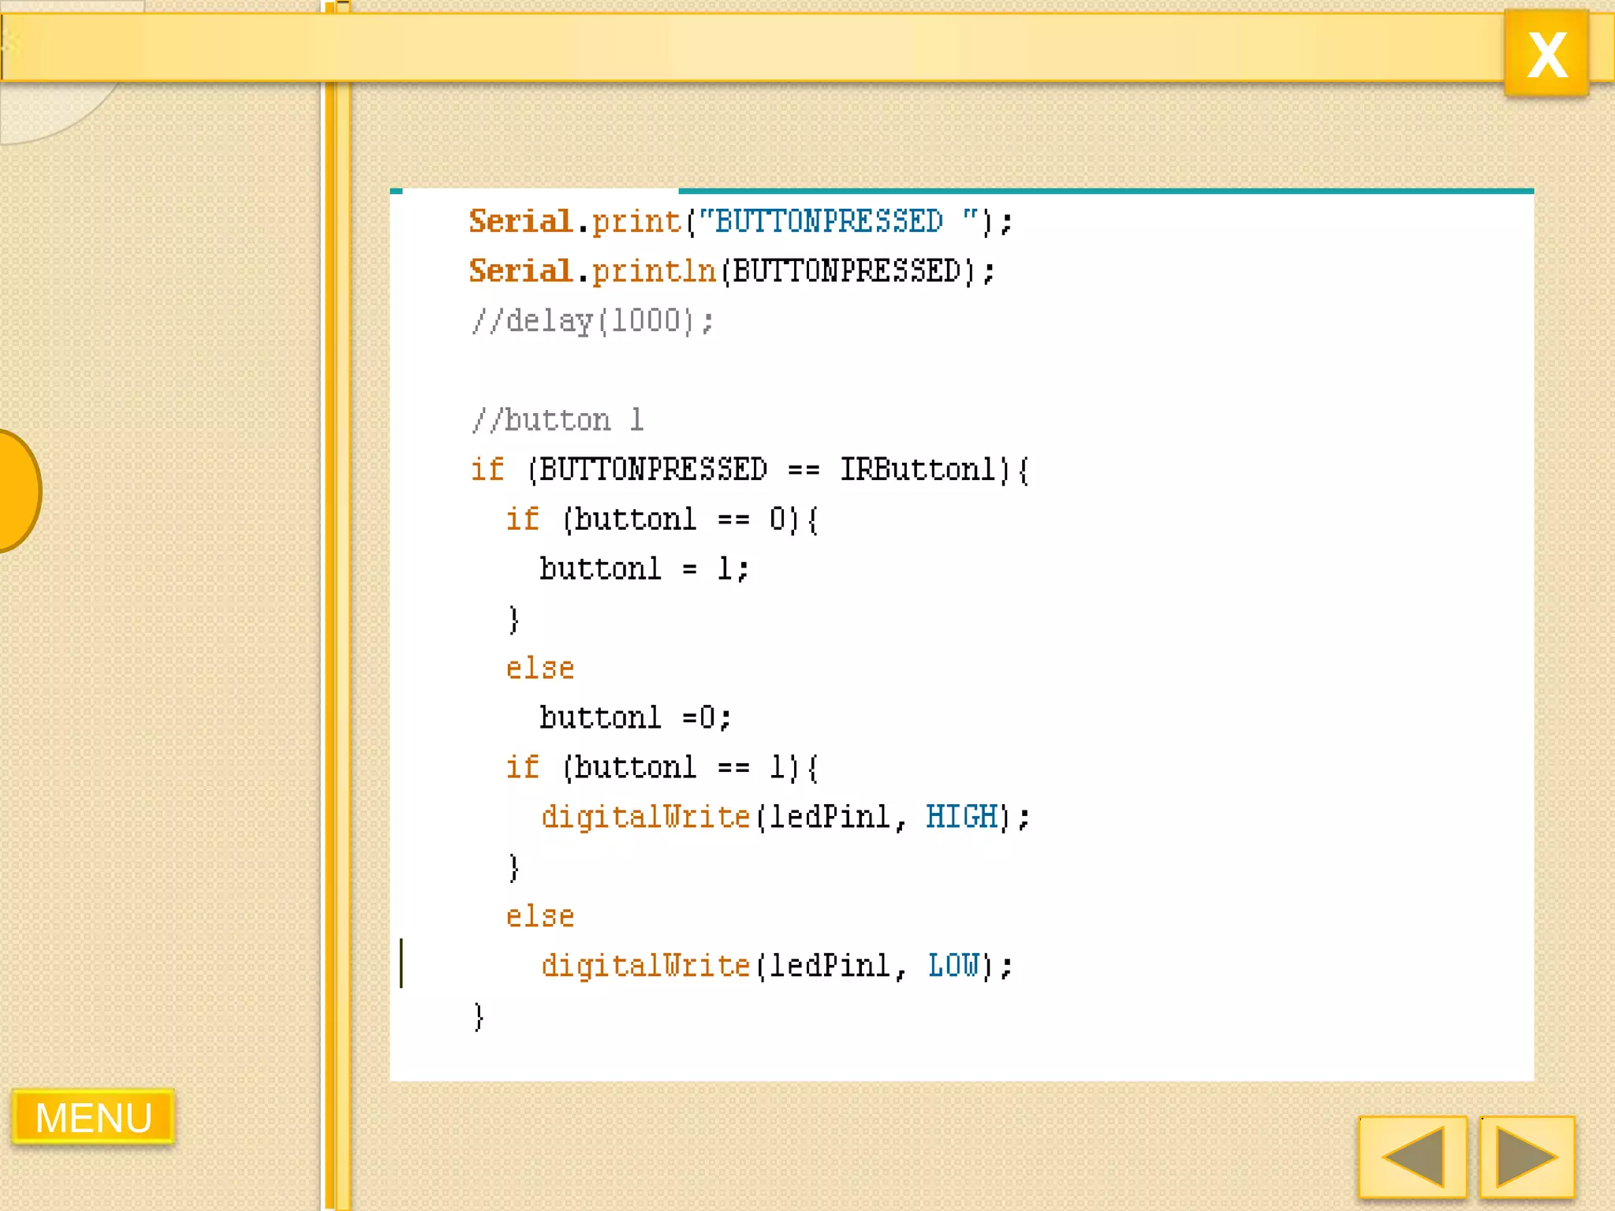Image resolution: width=1615 pixels, height=1211 pixels.
Task: Click the blue HIGH keyword
Action: 961,817
